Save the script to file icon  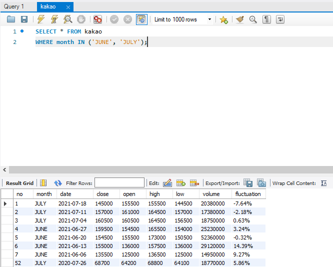coord(24,19)
